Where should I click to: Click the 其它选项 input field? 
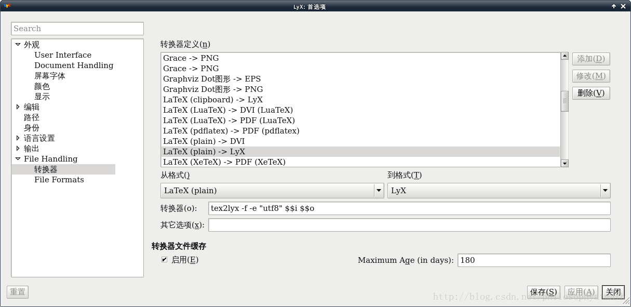tap(409, 225)
